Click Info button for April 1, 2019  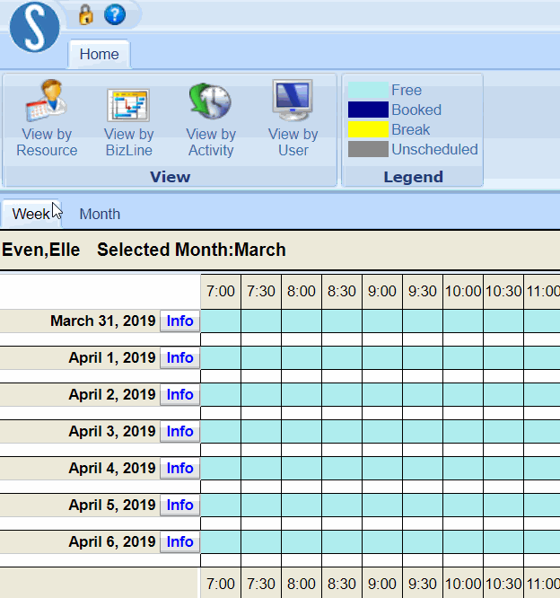[x=179, y=357]
